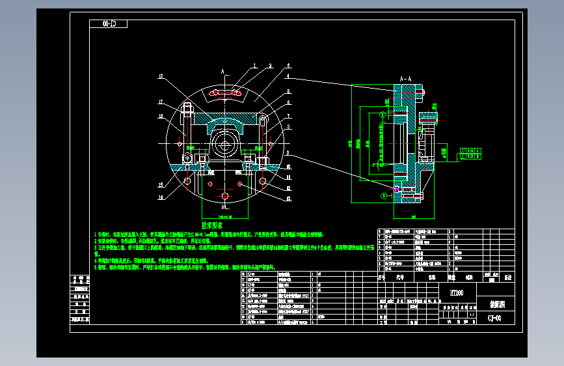
Task: Click the A-A section view label
Action: 406,79
